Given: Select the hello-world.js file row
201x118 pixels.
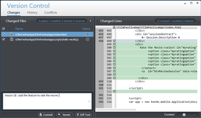Looking at the screenshot, I should point(47,39).
